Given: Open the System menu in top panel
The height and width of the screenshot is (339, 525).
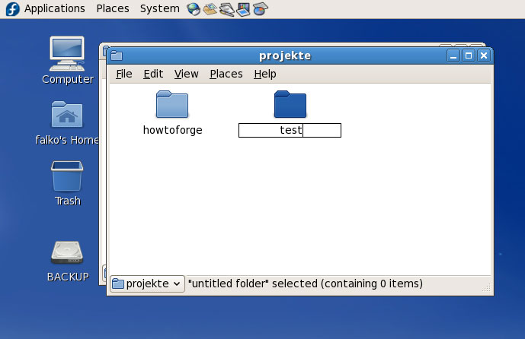Looking at the screenshot, I should pyautogui.click(x=160, y=8).
